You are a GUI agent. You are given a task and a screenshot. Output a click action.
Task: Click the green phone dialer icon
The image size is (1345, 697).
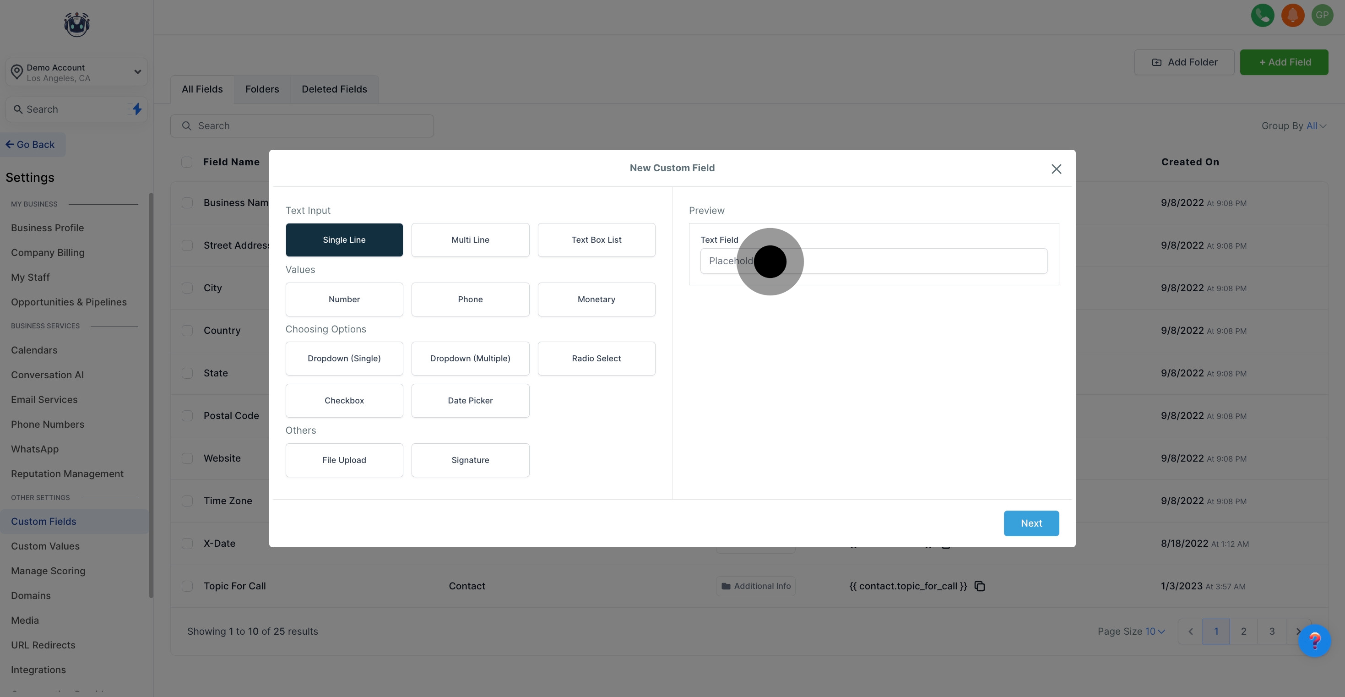1263,15
